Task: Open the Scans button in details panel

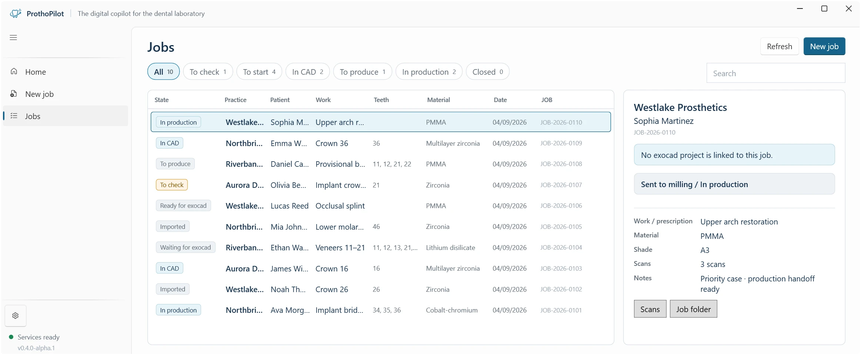Action: click(x=650, y=309)
